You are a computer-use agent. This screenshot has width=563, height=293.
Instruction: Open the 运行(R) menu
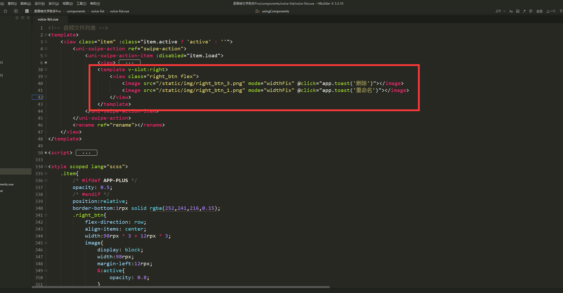[40, 4]
